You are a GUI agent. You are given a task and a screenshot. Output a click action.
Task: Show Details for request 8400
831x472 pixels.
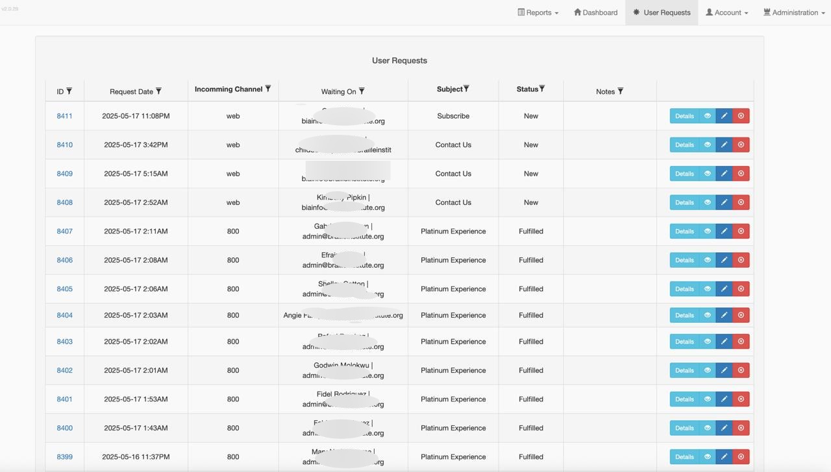684,428
